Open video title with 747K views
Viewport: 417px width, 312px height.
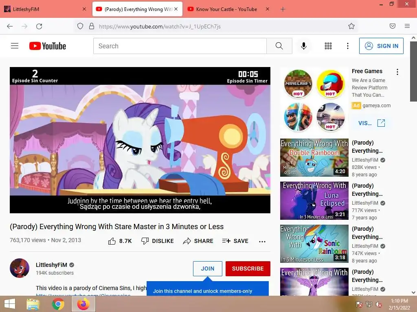point(367,233)
